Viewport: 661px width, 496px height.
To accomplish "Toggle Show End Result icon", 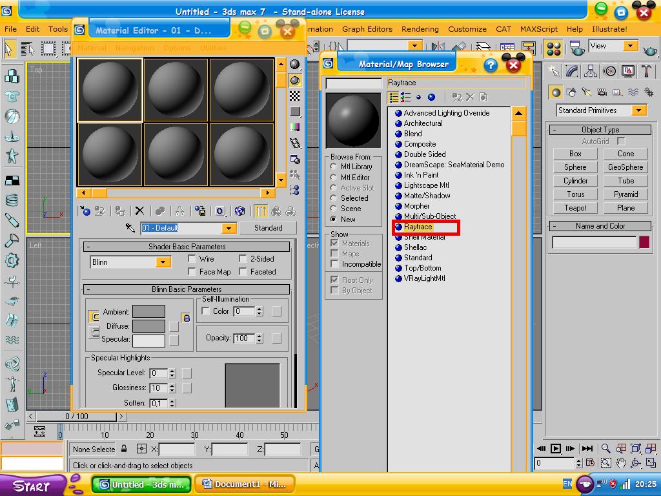I will coord(261,211).
